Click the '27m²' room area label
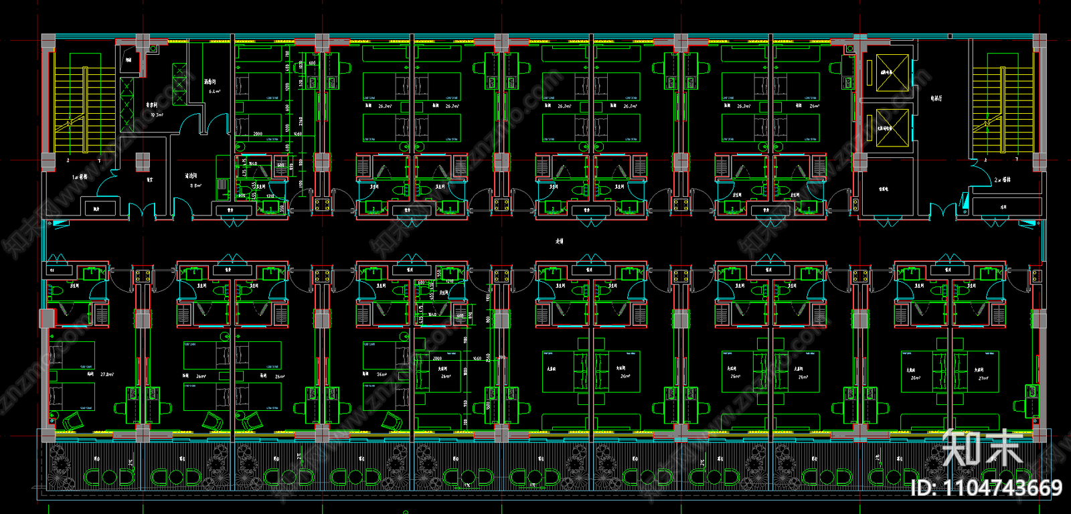This screenshot has height=514, width=1071. pos(983,378)
